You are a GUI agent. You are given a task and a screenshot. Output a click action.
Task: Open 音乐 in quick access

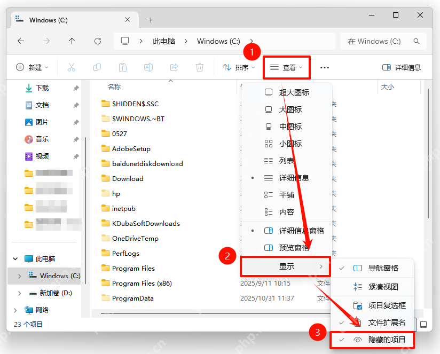[42, 139]
